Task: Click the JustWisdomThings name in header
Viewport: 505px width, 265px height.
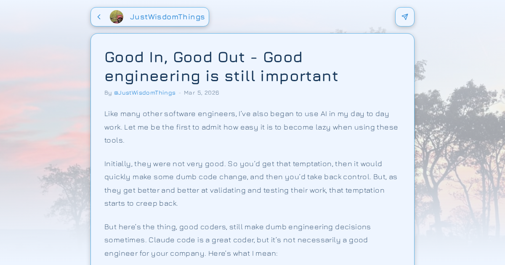Action: 167,17
